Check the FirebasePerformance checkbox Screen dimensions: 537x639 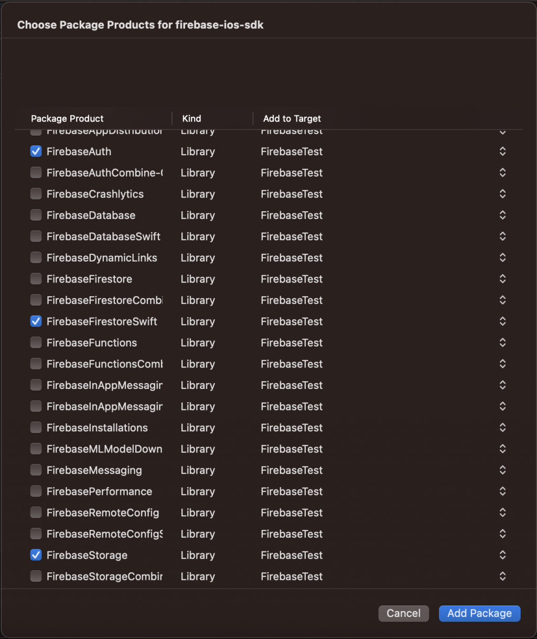coord(36,492)
